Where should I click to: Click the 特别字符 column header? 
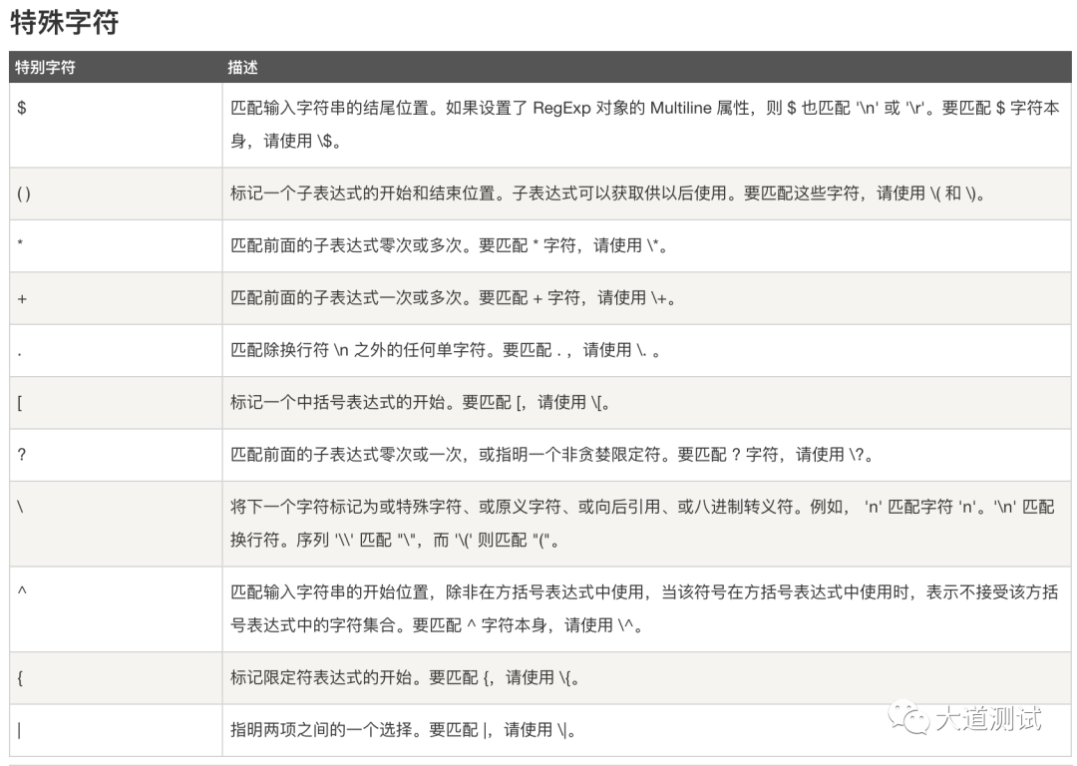pyautogui.click(x=45, y=68)
